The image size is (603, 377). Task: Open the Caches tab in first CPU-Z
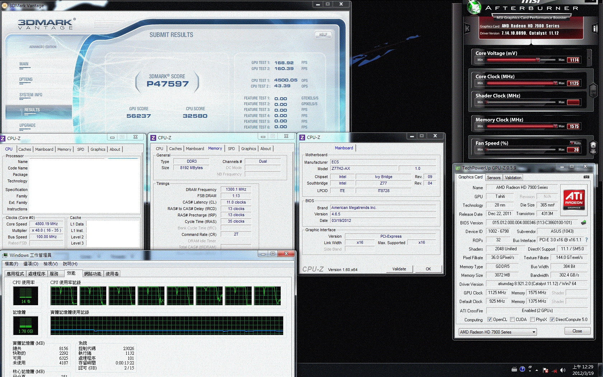(25, 149)
